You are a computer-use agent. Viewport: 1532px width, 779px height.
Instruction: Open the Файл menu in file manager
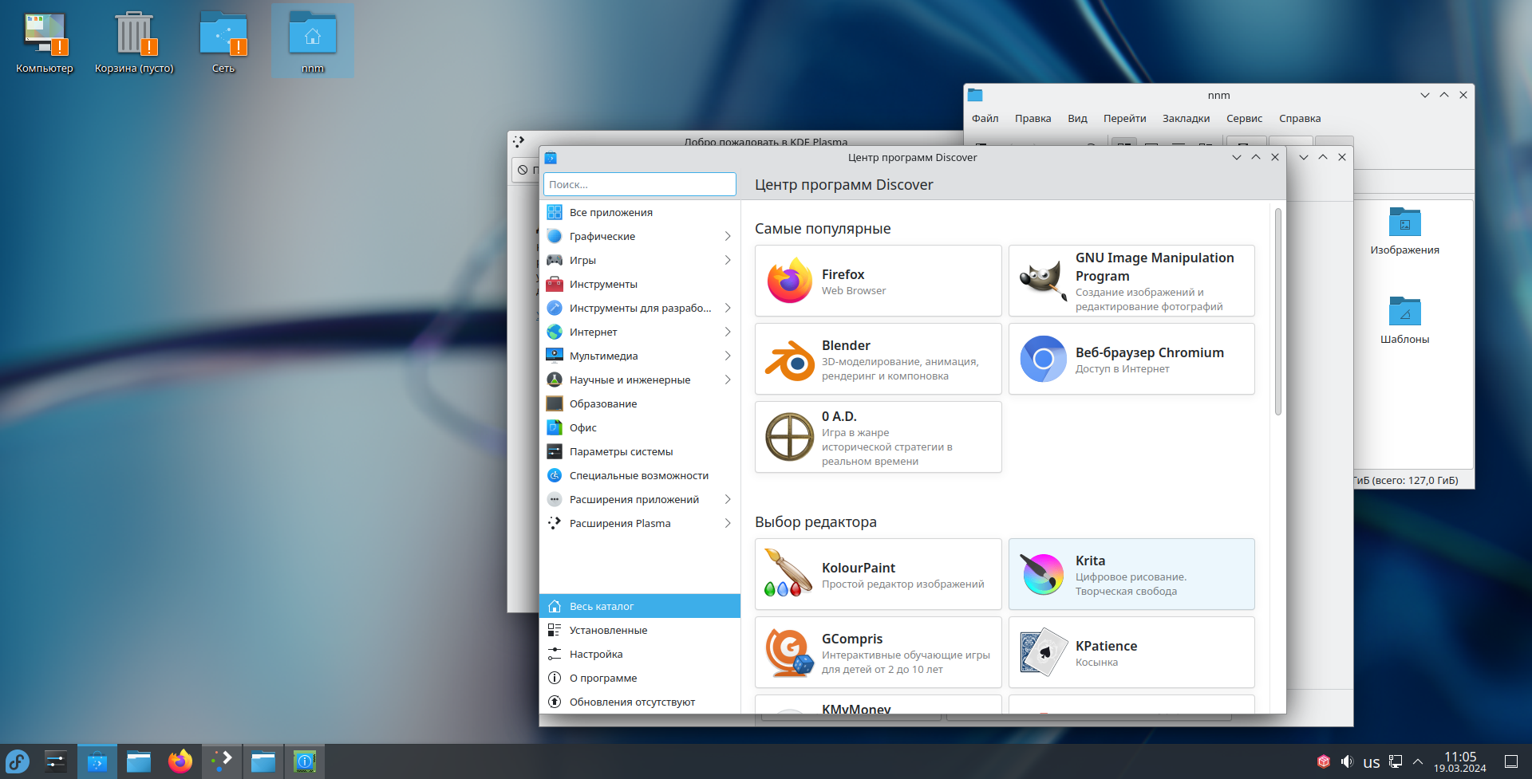[x=985, y=118]
